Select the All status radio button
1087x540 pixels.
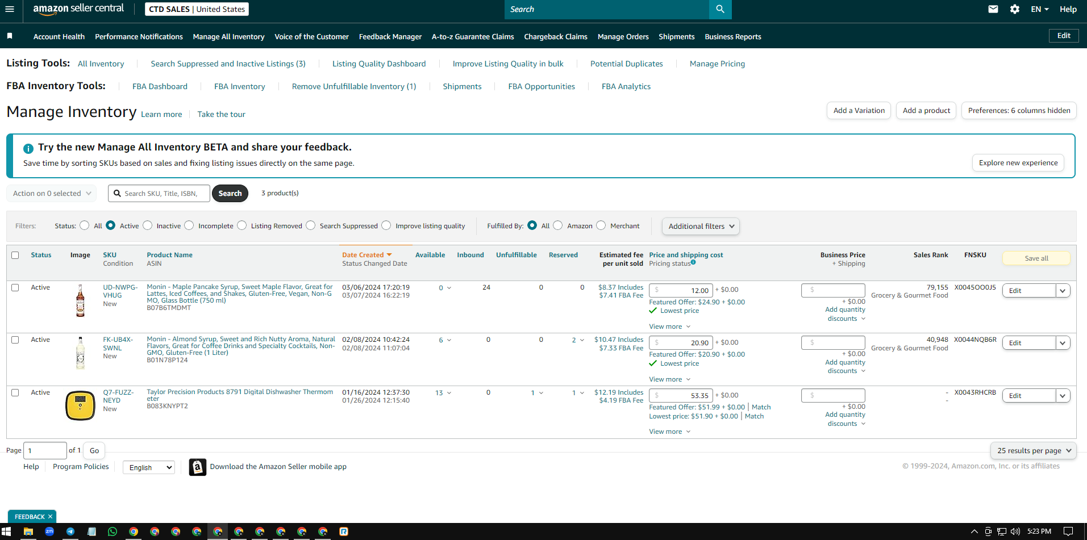(85, 225)
